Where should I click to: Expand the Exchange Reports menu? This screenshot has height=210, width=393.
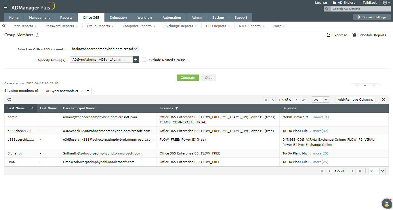point(181,26)
